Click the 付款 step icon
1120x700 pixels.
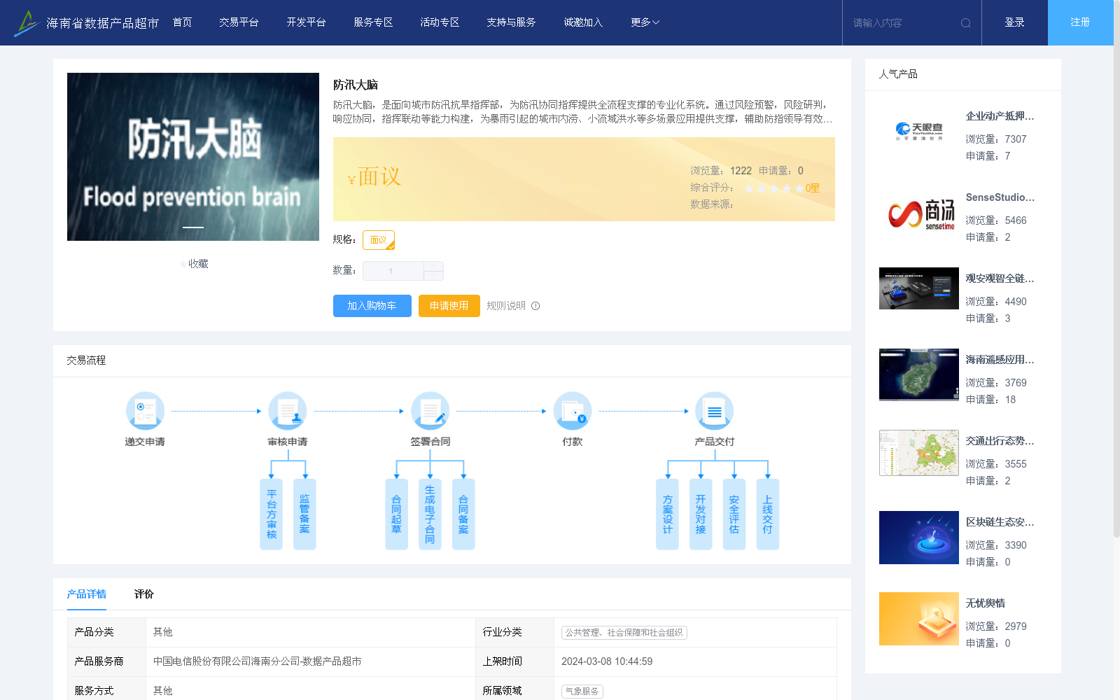573,411
